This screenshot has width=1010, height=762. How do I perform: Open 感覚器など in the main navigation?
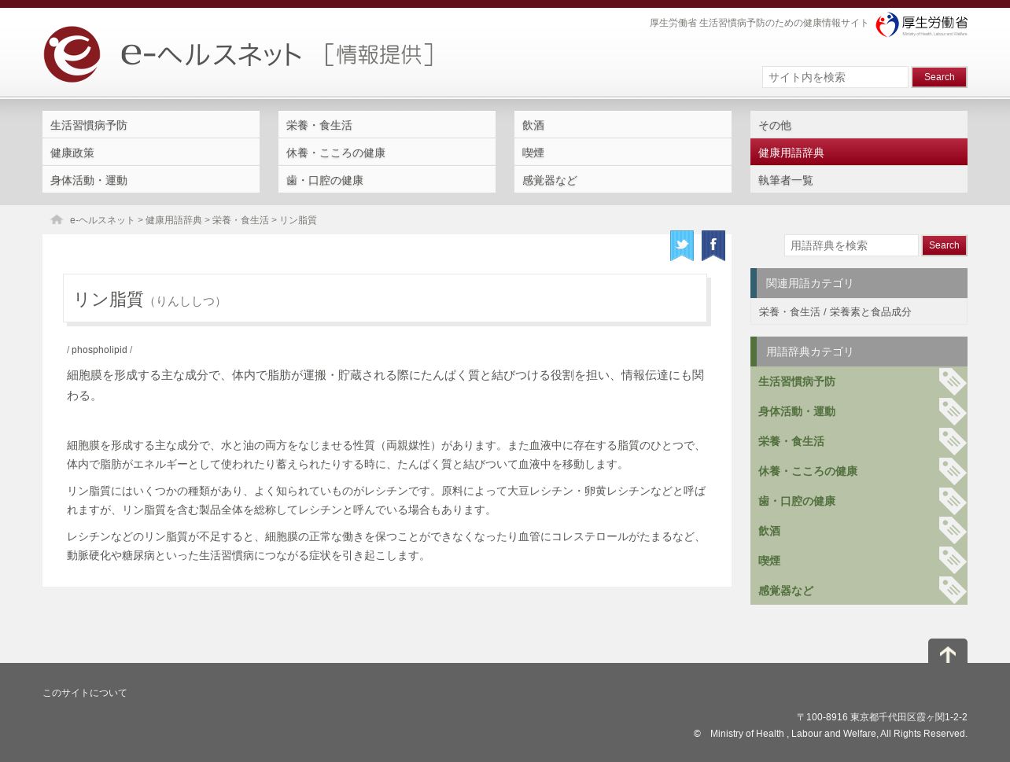coord(623,180)
